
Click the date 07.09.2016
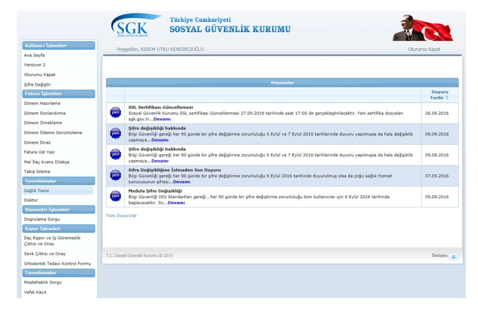436,176
